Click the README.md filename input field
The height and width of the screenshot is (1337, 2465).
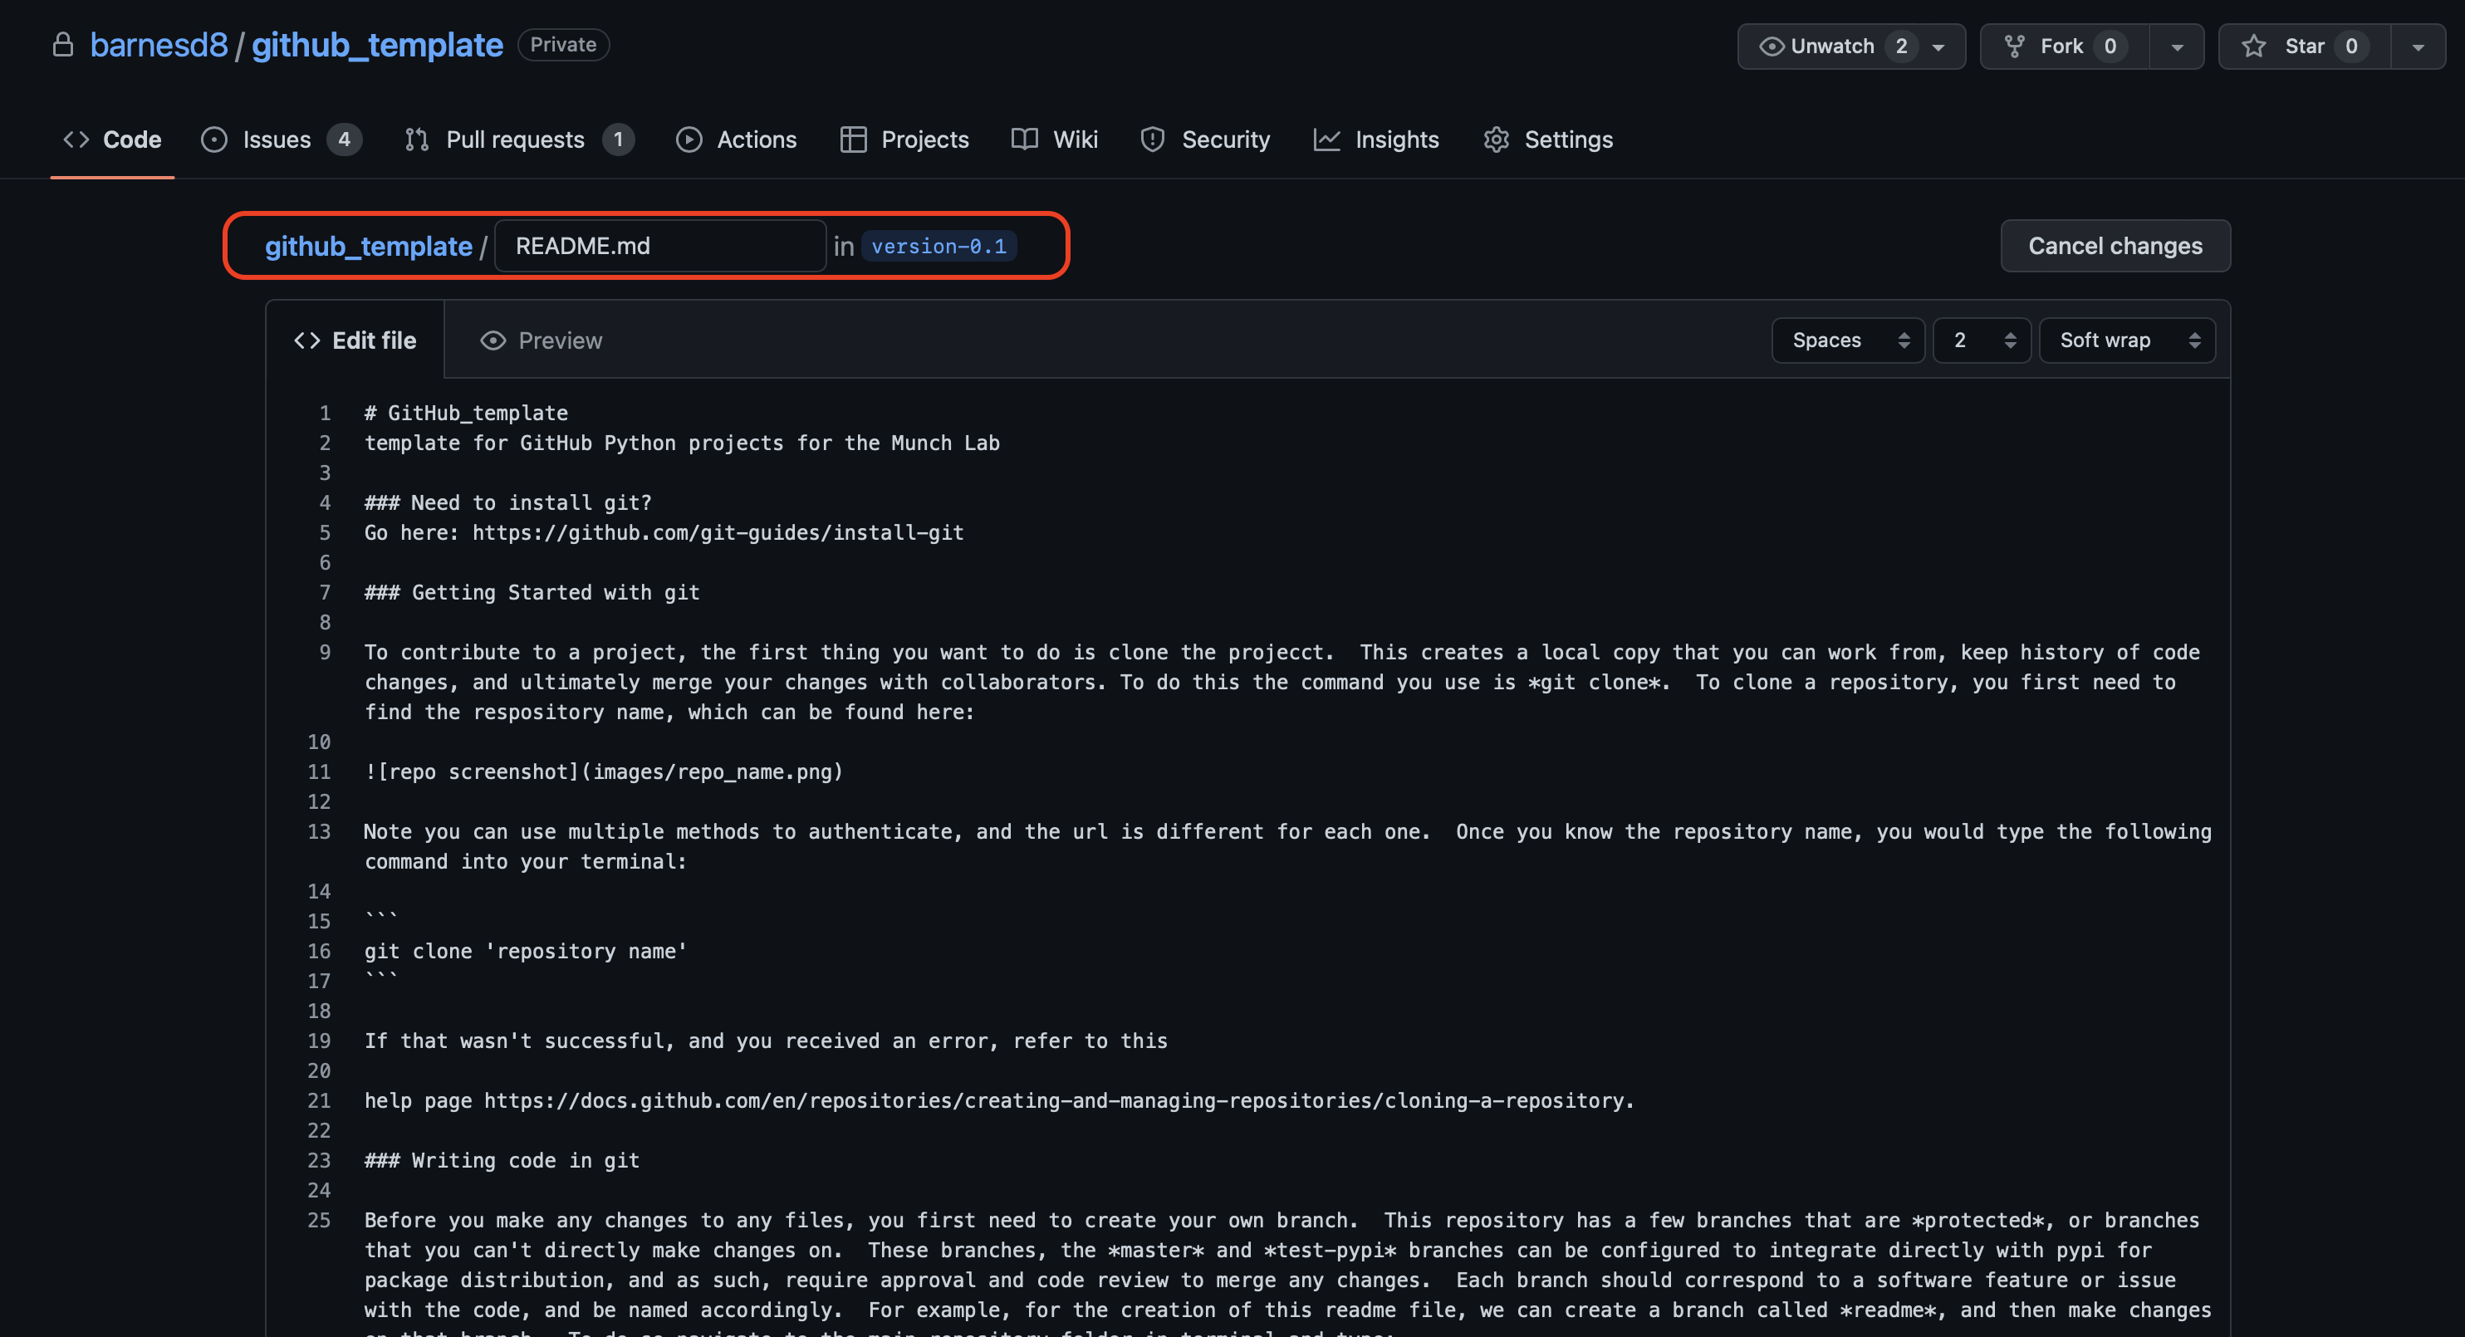[660, 246]
